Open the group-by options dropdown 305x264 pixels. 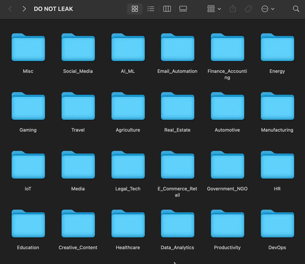click(x=214, y=9)
